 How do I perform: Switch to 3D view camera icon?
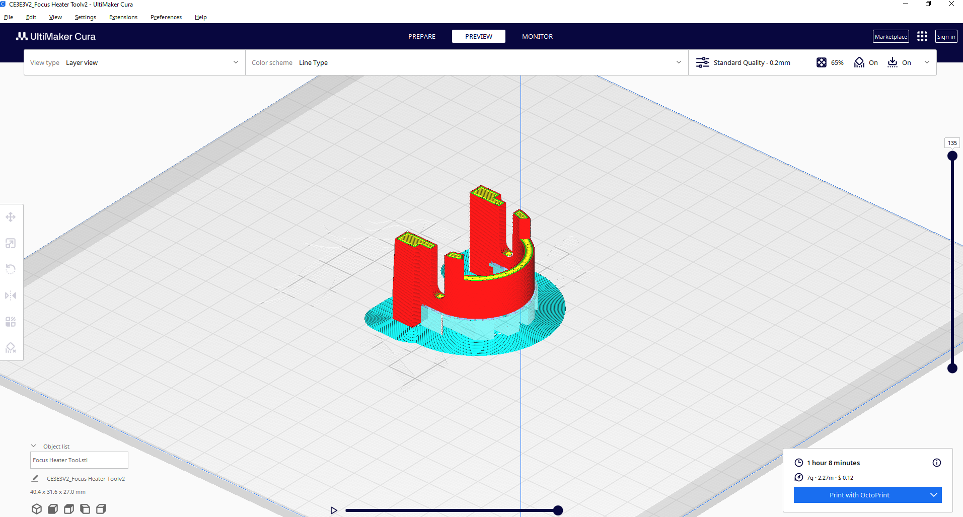point(36,509)
